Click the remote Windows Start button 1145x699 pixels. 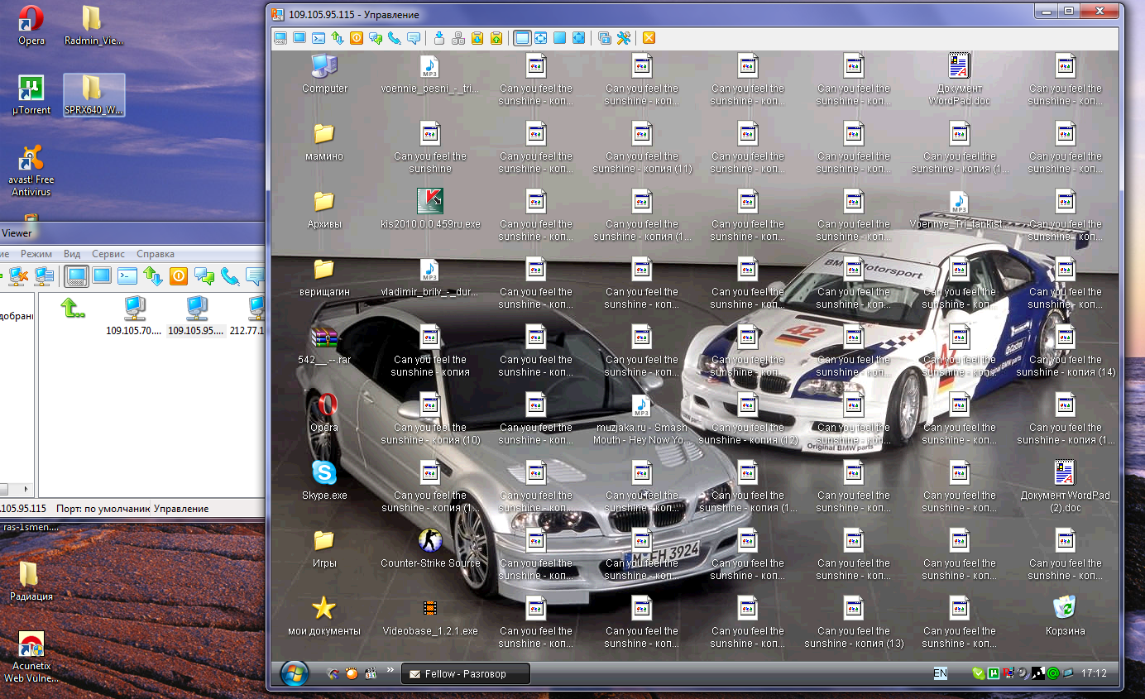click(295, 673)
